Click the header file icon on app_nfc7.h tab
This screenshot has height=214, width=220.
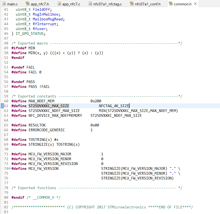[x=27, y=3]
